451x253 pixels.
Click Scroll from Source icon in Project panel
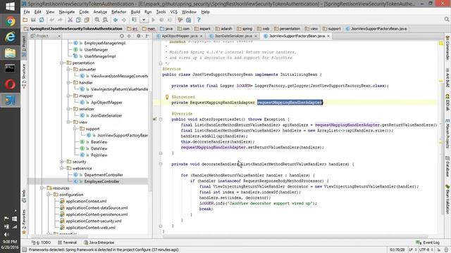pos(122,36)
